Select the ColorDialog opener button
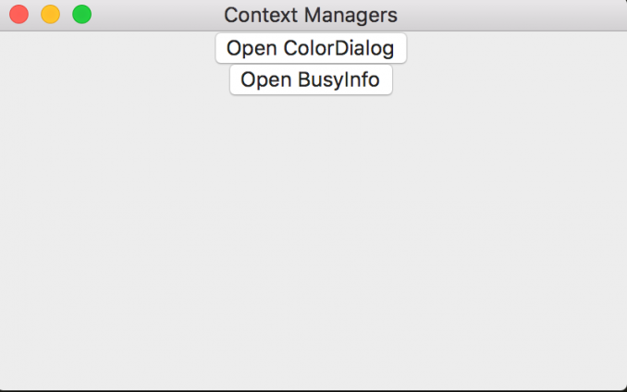 [x=311, y=48]
